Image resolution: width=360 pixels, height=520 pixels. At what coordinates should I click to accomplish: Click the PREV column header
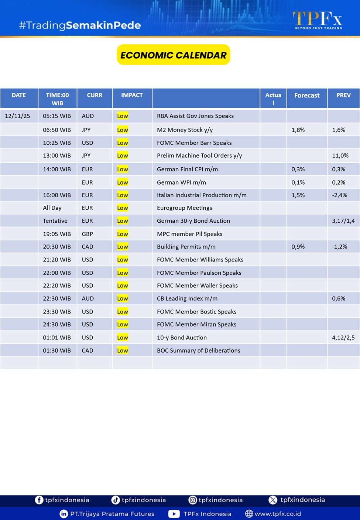pos(343,95)
